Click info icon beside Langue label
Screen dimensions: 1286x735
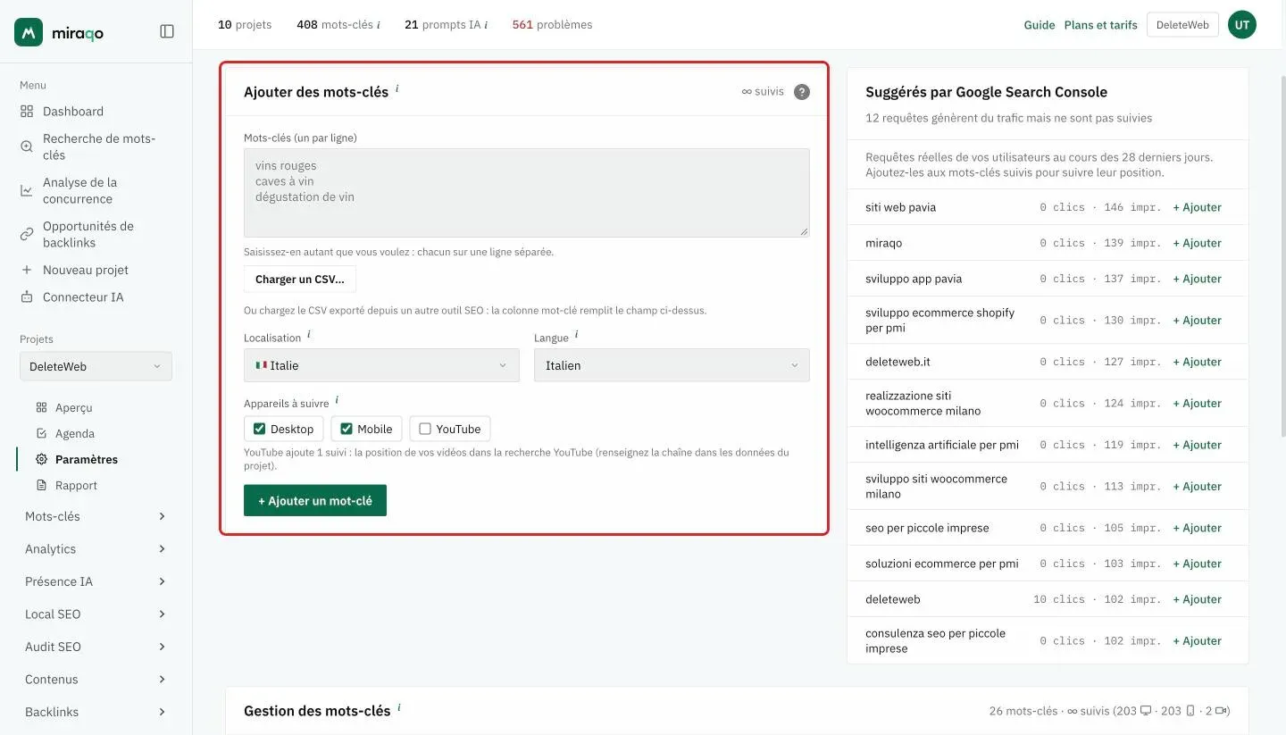576,334
